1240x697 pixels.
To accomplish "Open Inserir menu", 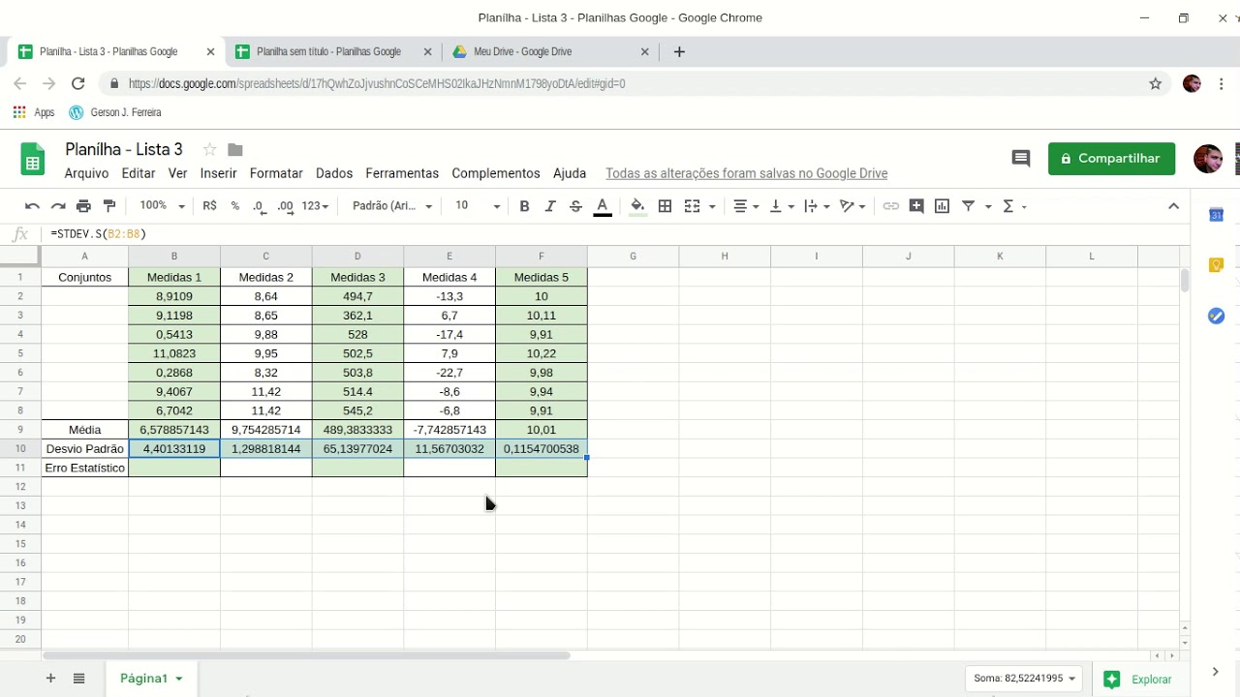I will coord(218,173).
